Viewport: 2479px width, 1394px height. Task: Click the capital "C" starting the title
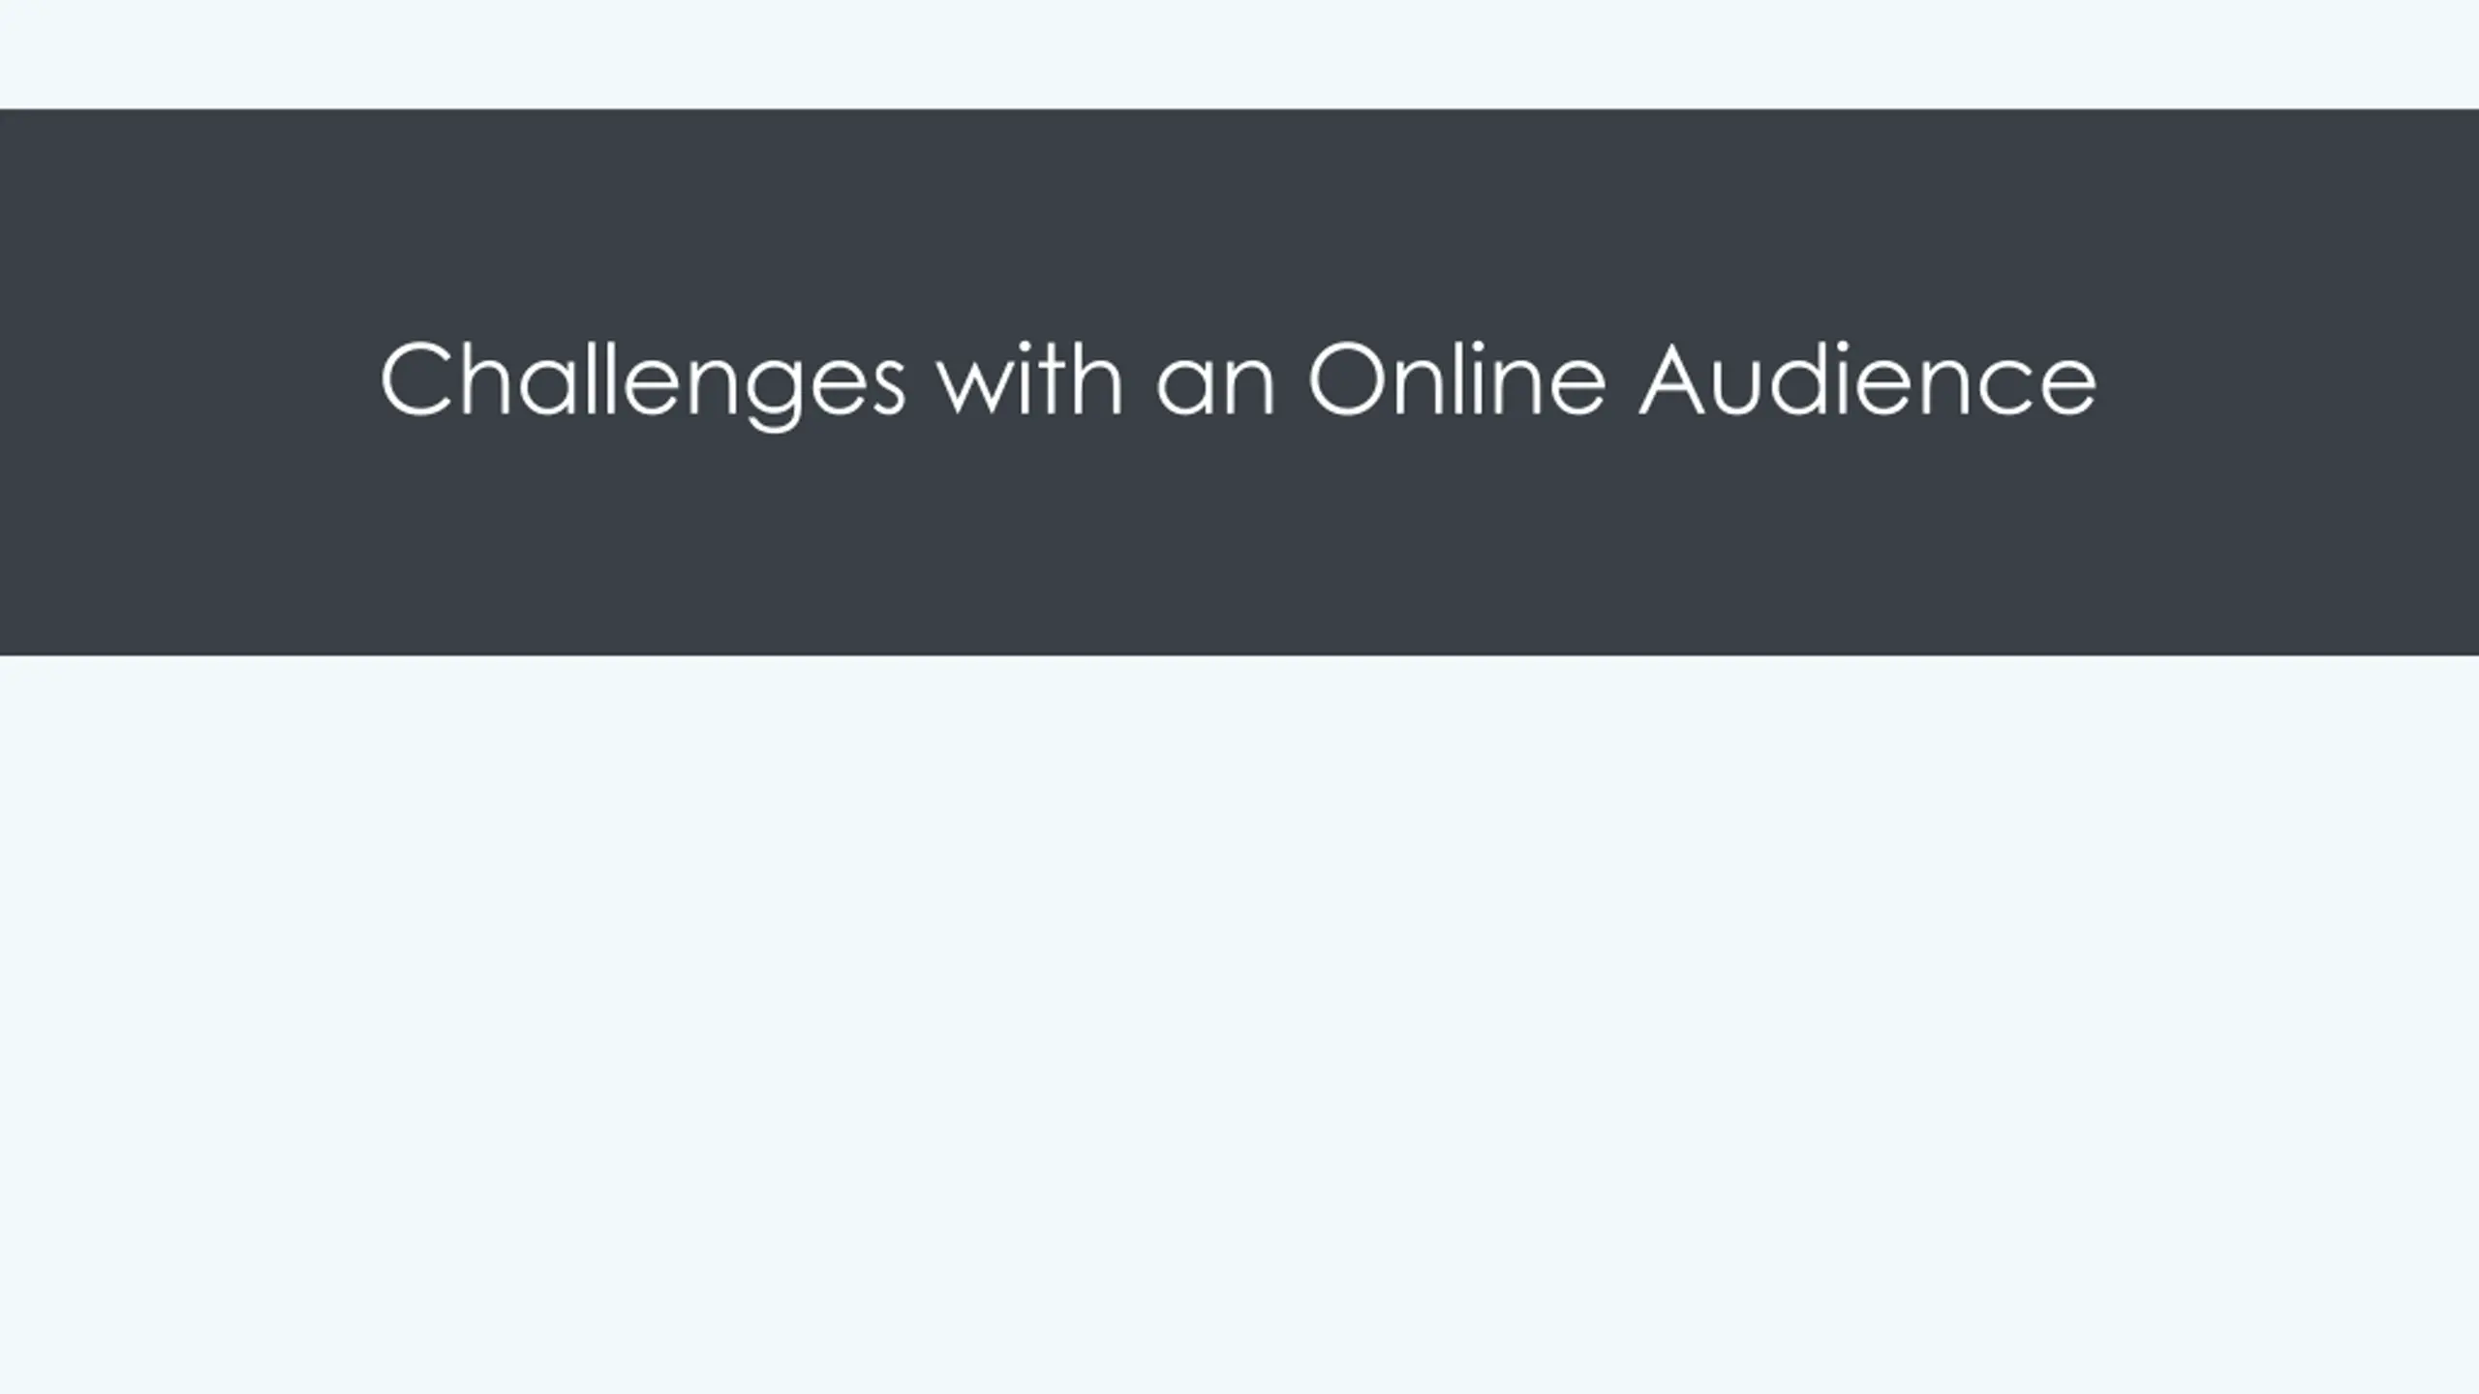click(416, 379)
